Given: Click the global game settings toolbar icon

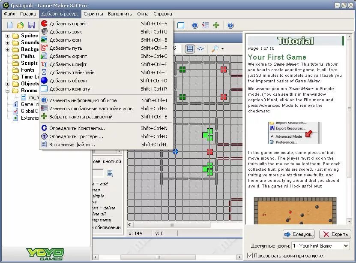Looking at the screenshot, I should pyautogui.click(x=206, y=25).
